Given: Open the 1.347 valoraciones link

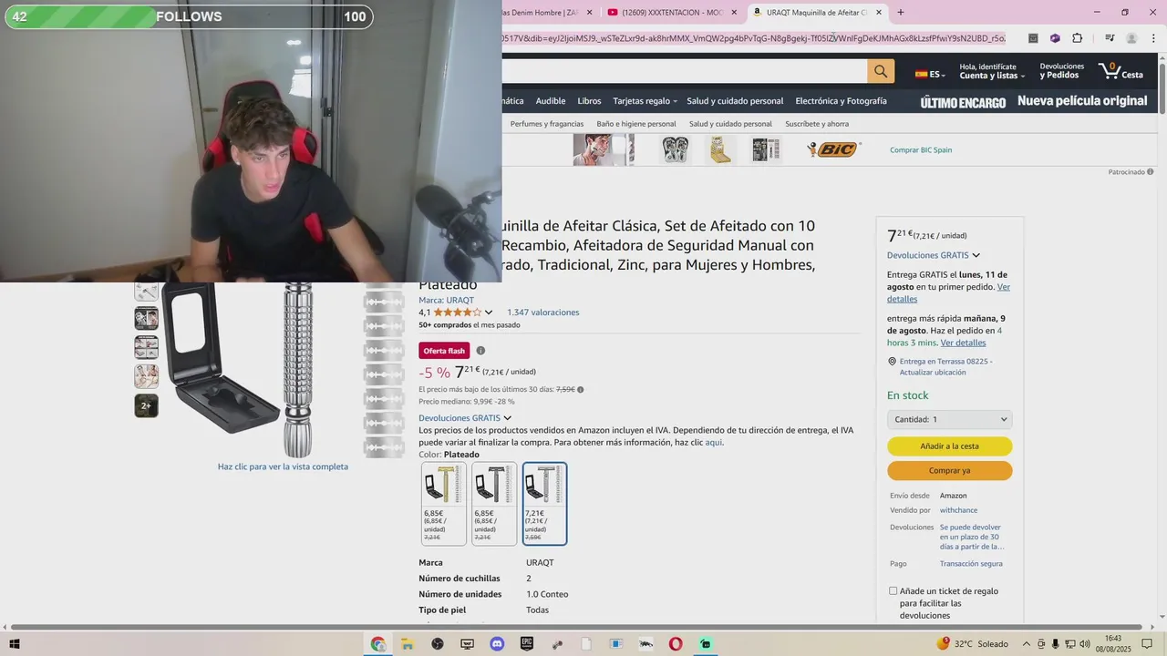Looking at the screenshot, I should click(x=543, y=313).
